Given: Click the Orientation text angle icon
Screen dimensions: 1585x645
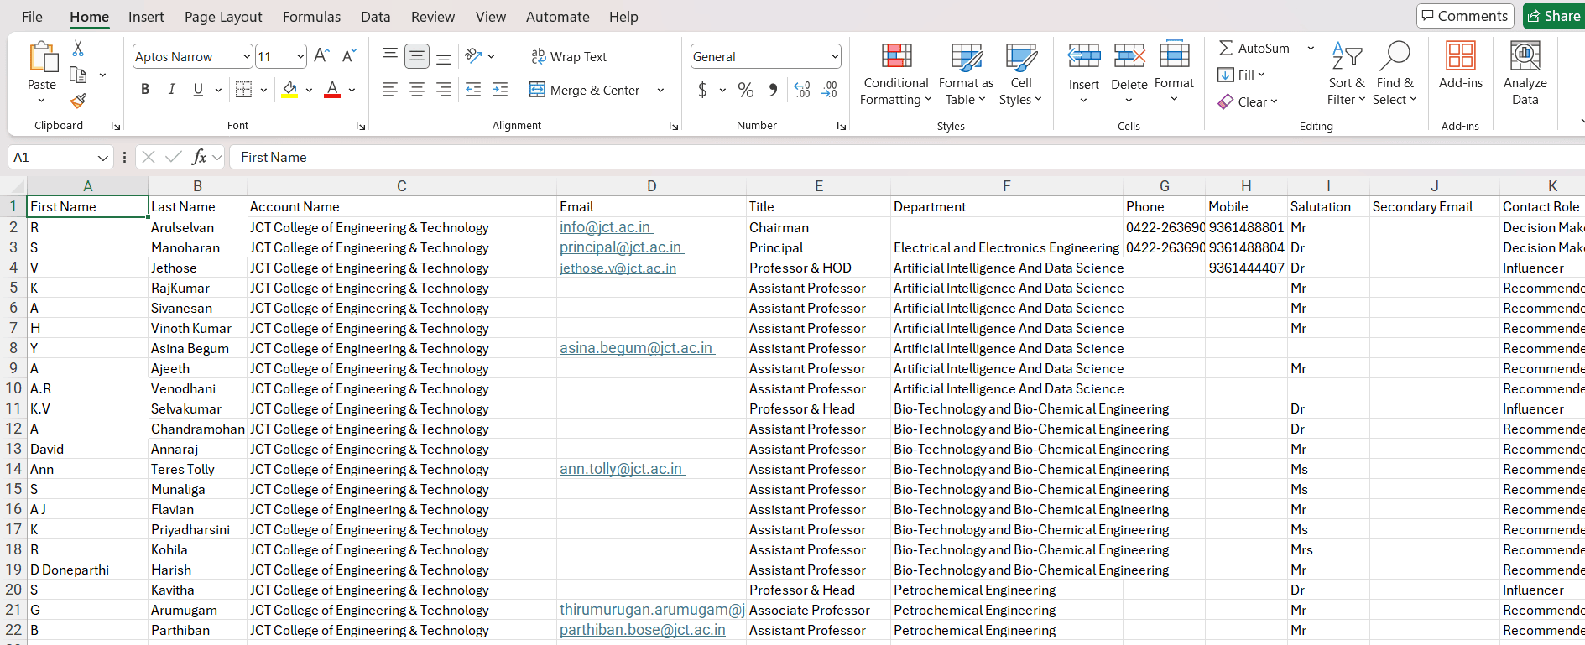Looking at the screenshot, I should pyautogui.click(x=474, y=56).
